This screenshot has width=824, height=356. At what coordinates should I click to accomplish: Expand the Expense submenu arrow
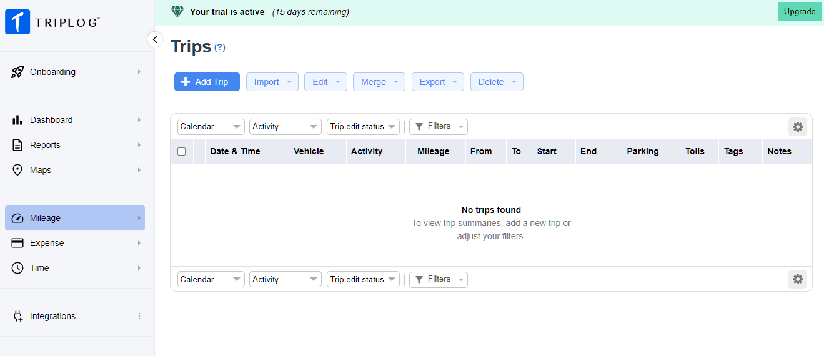point(139,243)
